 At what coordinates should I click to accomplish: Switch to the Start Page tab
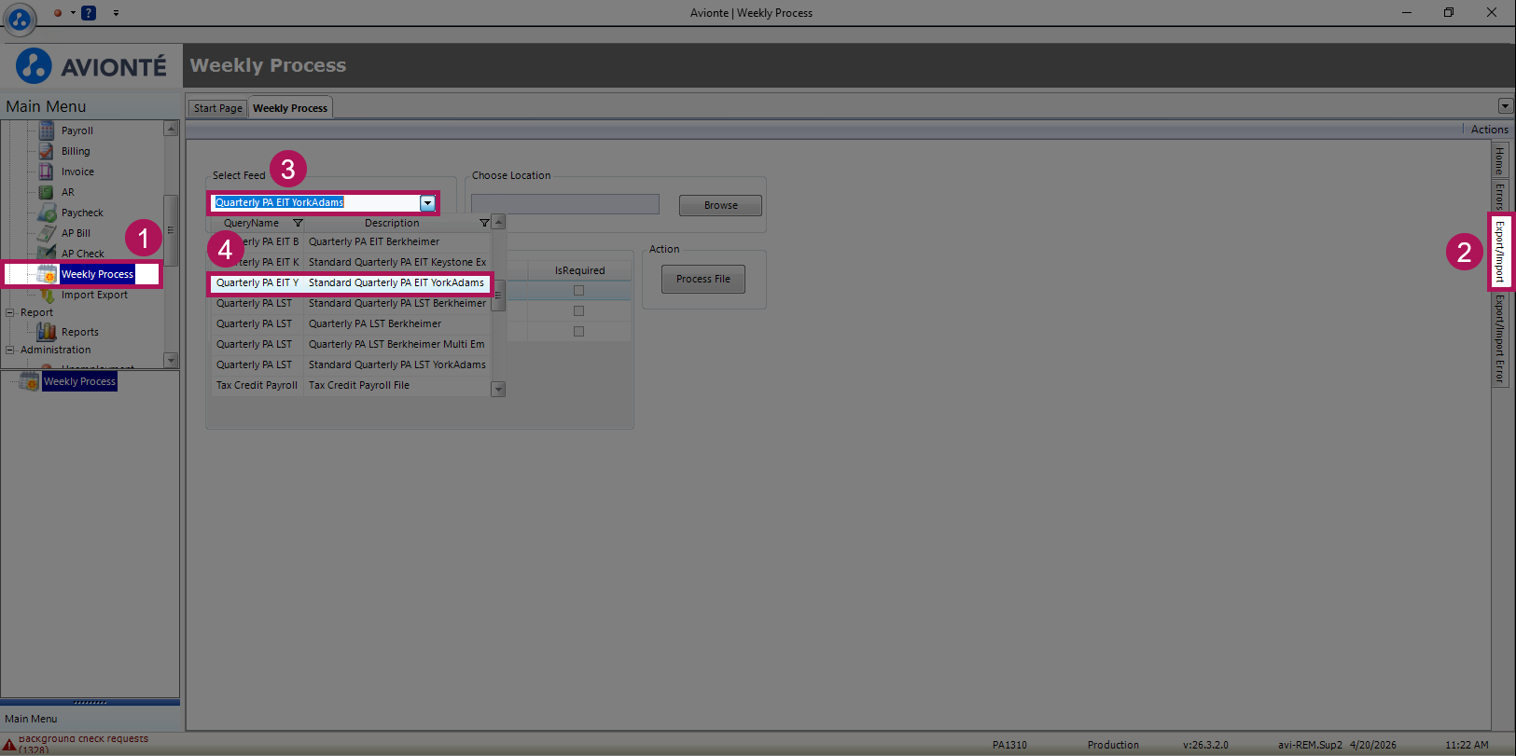click(x=218, y=108)
